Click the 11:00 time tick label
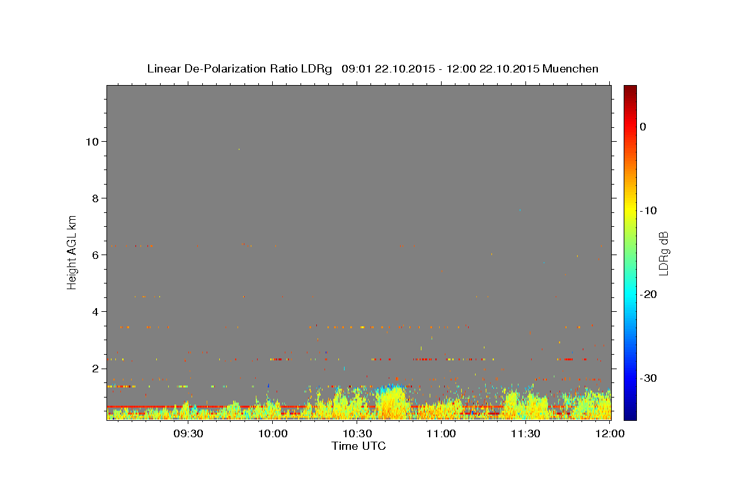 coord(441,434)
